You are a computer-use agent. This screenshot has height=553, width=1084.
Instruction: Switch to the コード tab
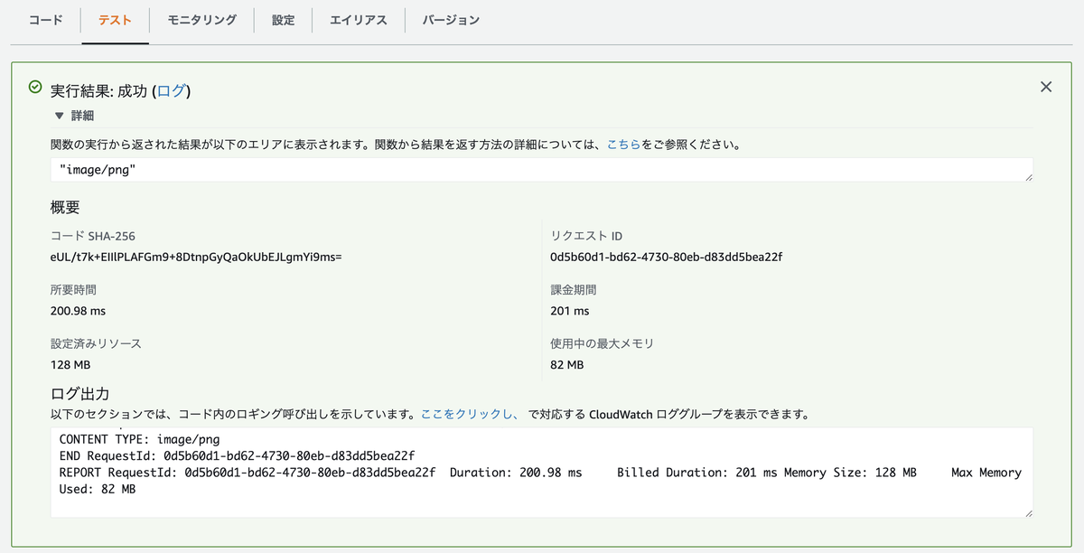(x=46, y=20)
